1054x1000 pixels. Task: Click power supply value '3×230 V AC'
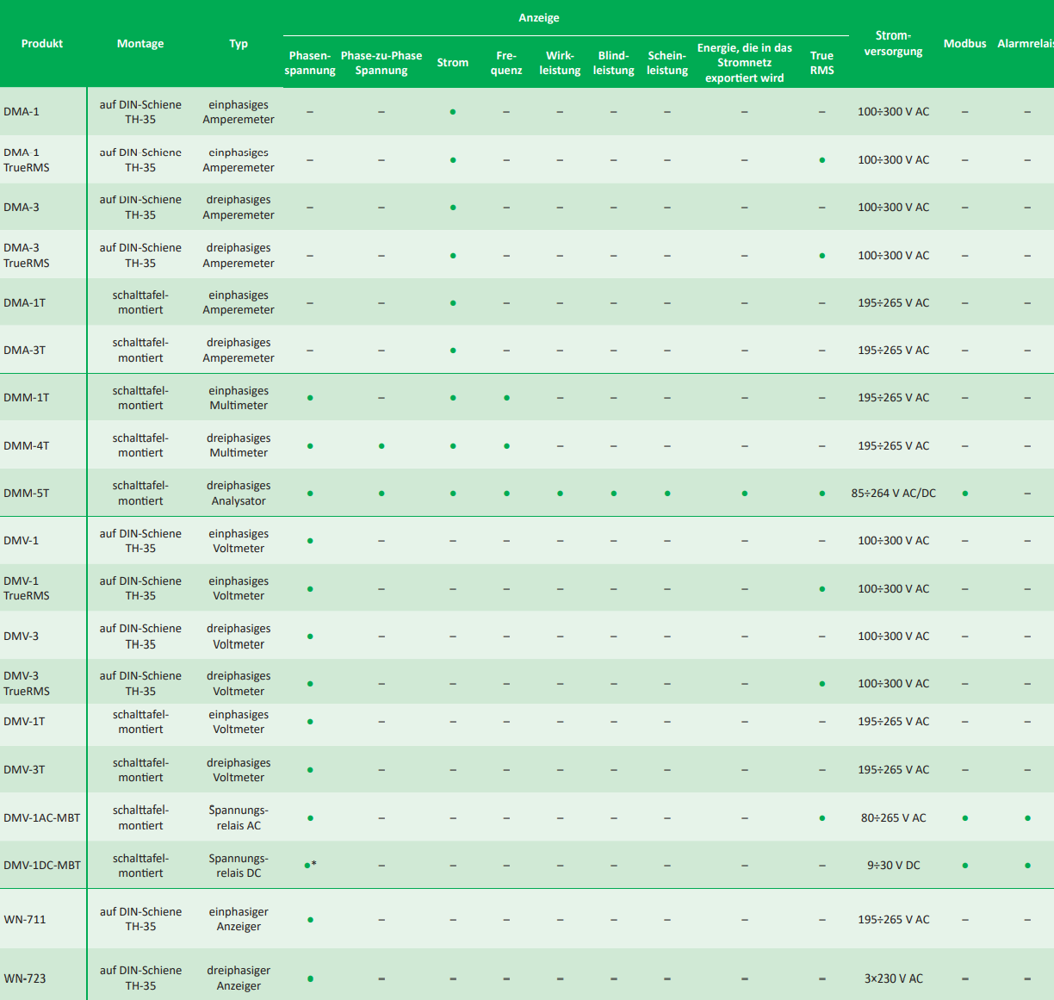tap(894, 979)
